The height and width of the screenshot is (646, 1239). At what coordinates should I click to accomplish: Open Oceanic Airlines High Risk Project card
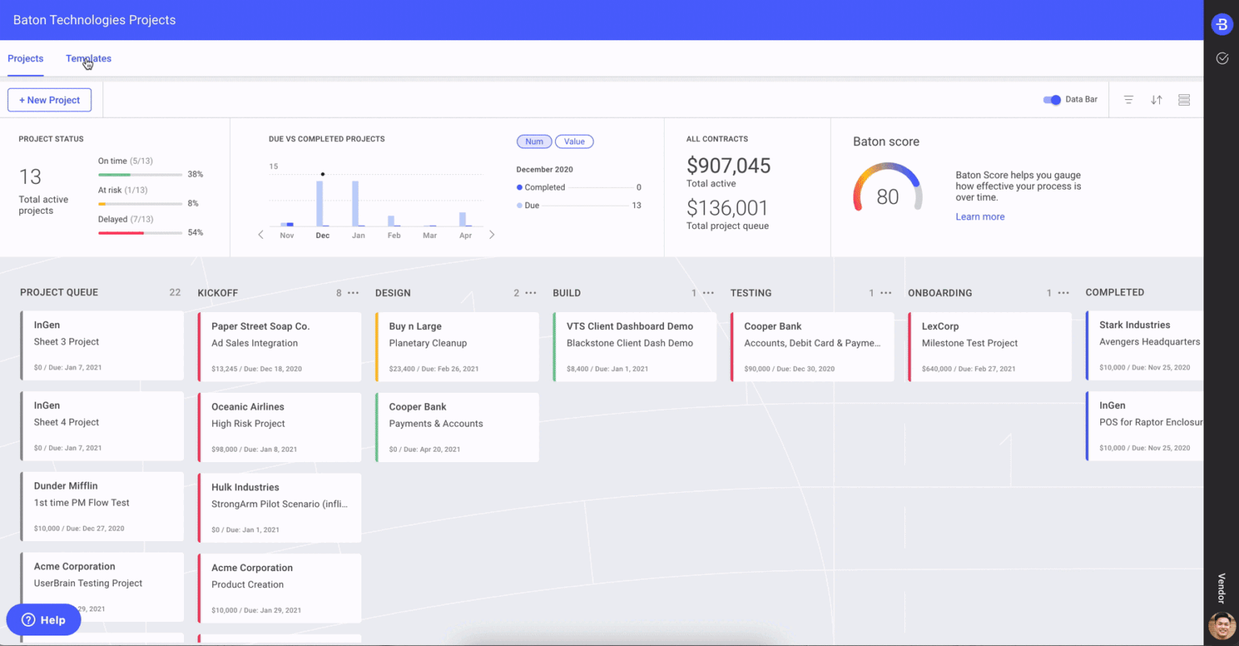[279, 427]
